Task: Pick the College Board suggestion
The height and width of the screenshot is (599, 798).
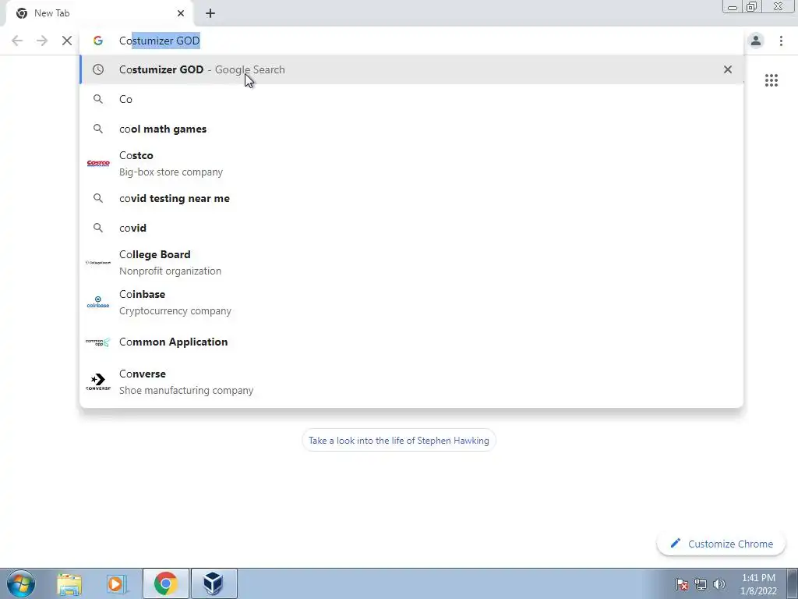Action: pyautogui.click(x=411, y=262)
